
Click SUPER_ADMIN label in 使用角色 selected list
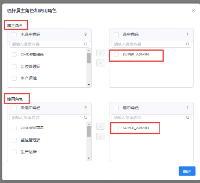[x=136, y=128]
